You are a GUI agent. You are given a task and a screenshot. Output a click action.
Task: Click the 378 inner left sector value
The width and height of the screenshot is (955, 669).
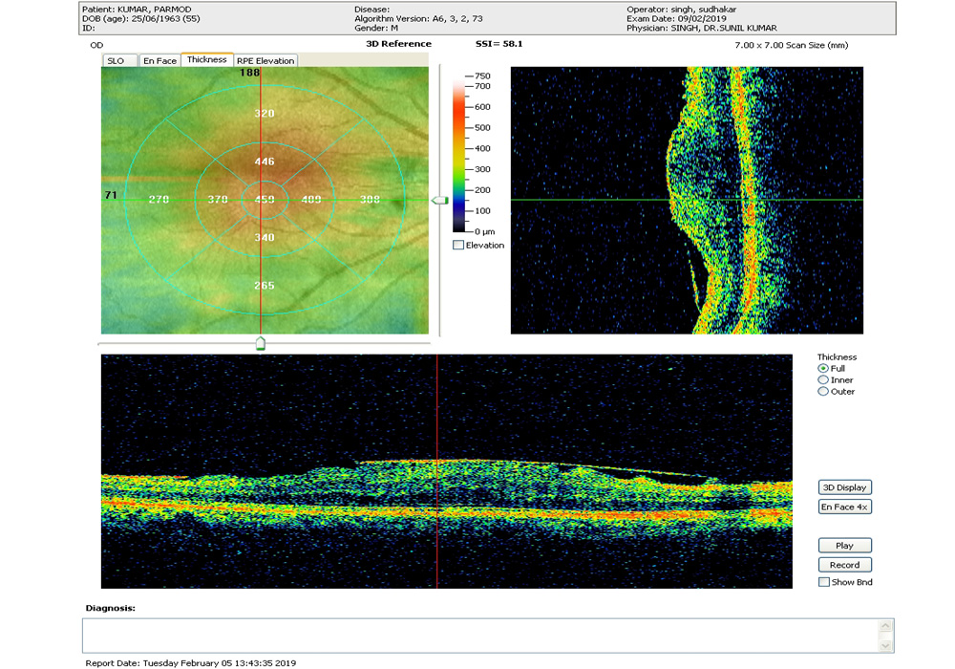[218, 199]
